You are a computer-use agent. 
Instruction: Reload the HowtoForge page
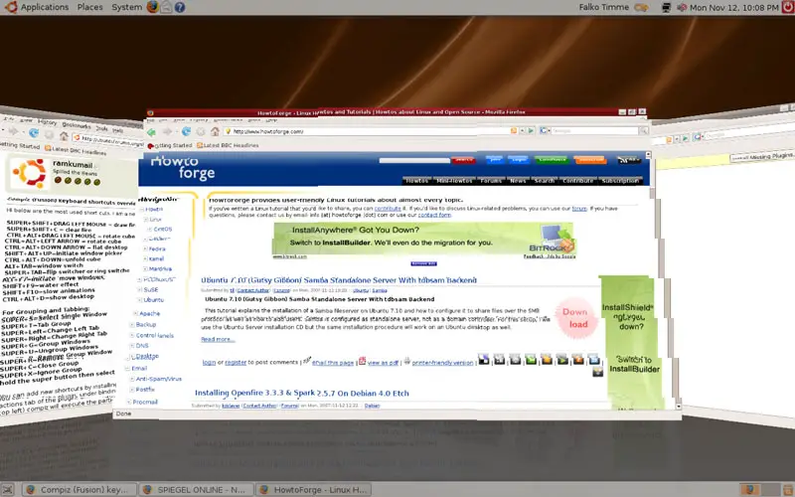pos(186,131)
